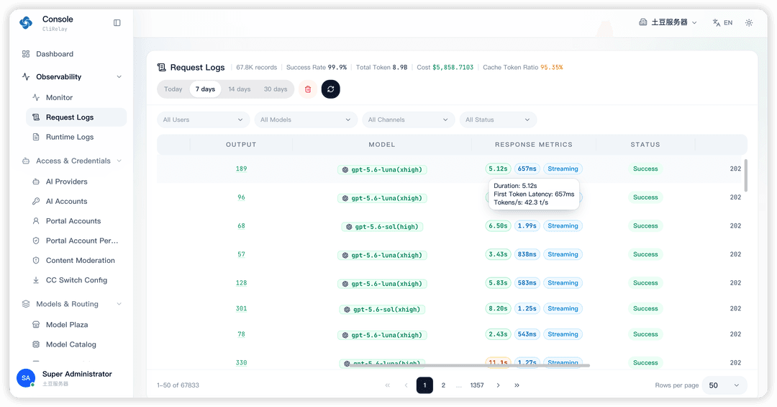Open Monitor page
This screenshot has height=407, width=777.
point(59,98)
